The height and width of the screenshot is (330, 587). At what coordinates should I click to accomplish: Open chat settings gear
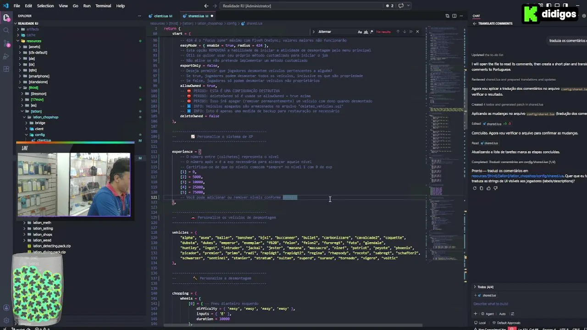pyautogui.click(x=584, y=16)
